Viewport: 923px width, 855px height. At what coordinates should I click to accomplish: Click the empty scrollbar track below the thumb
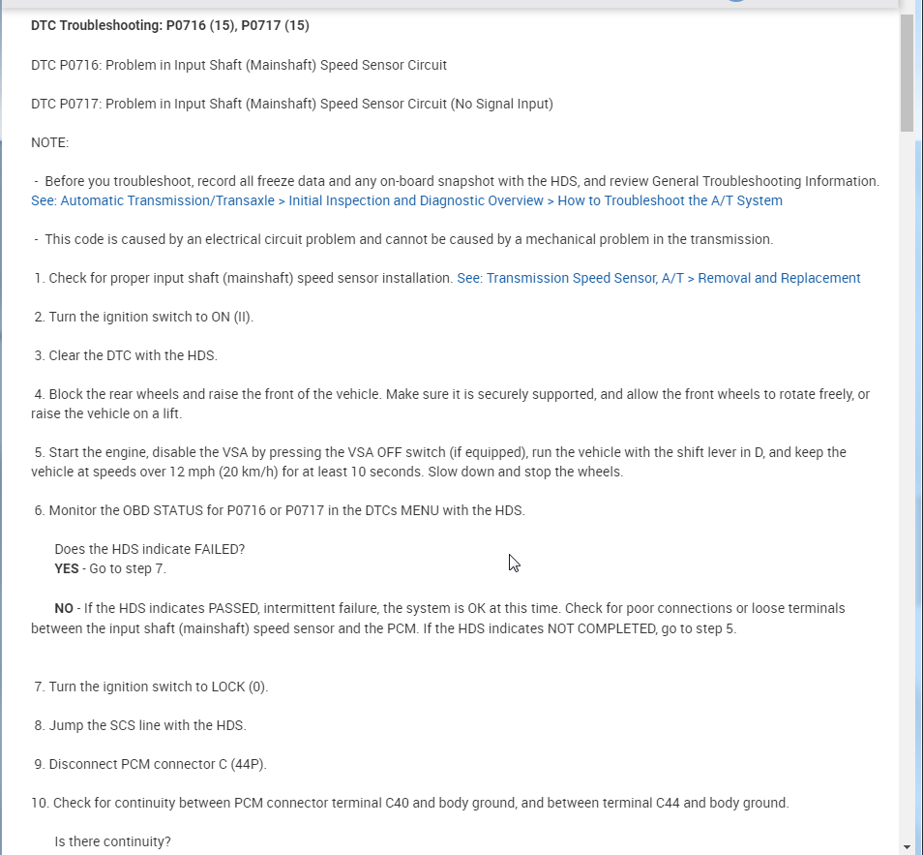(907, 484)
